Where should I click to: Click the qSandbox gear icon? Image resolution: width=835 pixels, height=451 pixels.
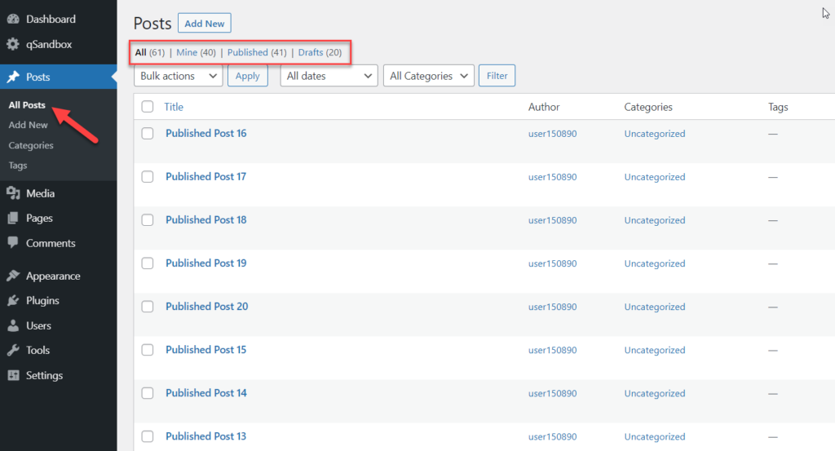pyautogui.click(x=13, y=44)
